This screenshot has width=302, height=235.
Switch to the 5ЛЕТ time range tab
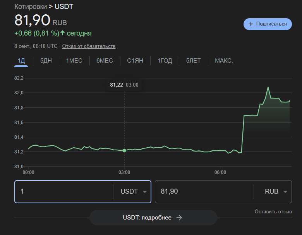click(193, 61)
